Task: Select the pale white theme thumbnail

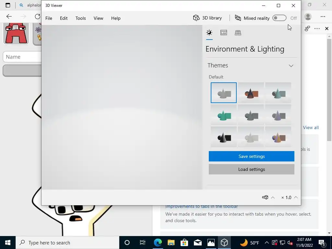Action: coord(251,137)
